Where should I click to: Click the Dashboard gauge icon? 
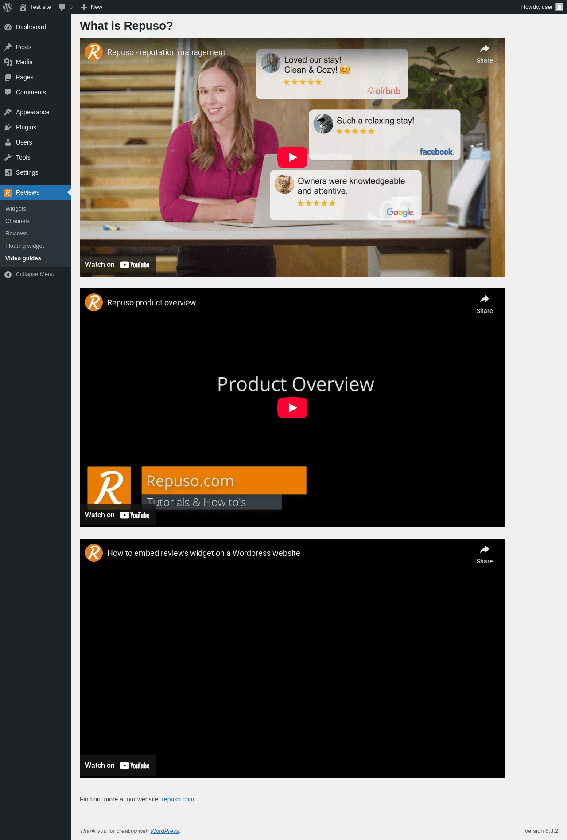click(8, 27)
